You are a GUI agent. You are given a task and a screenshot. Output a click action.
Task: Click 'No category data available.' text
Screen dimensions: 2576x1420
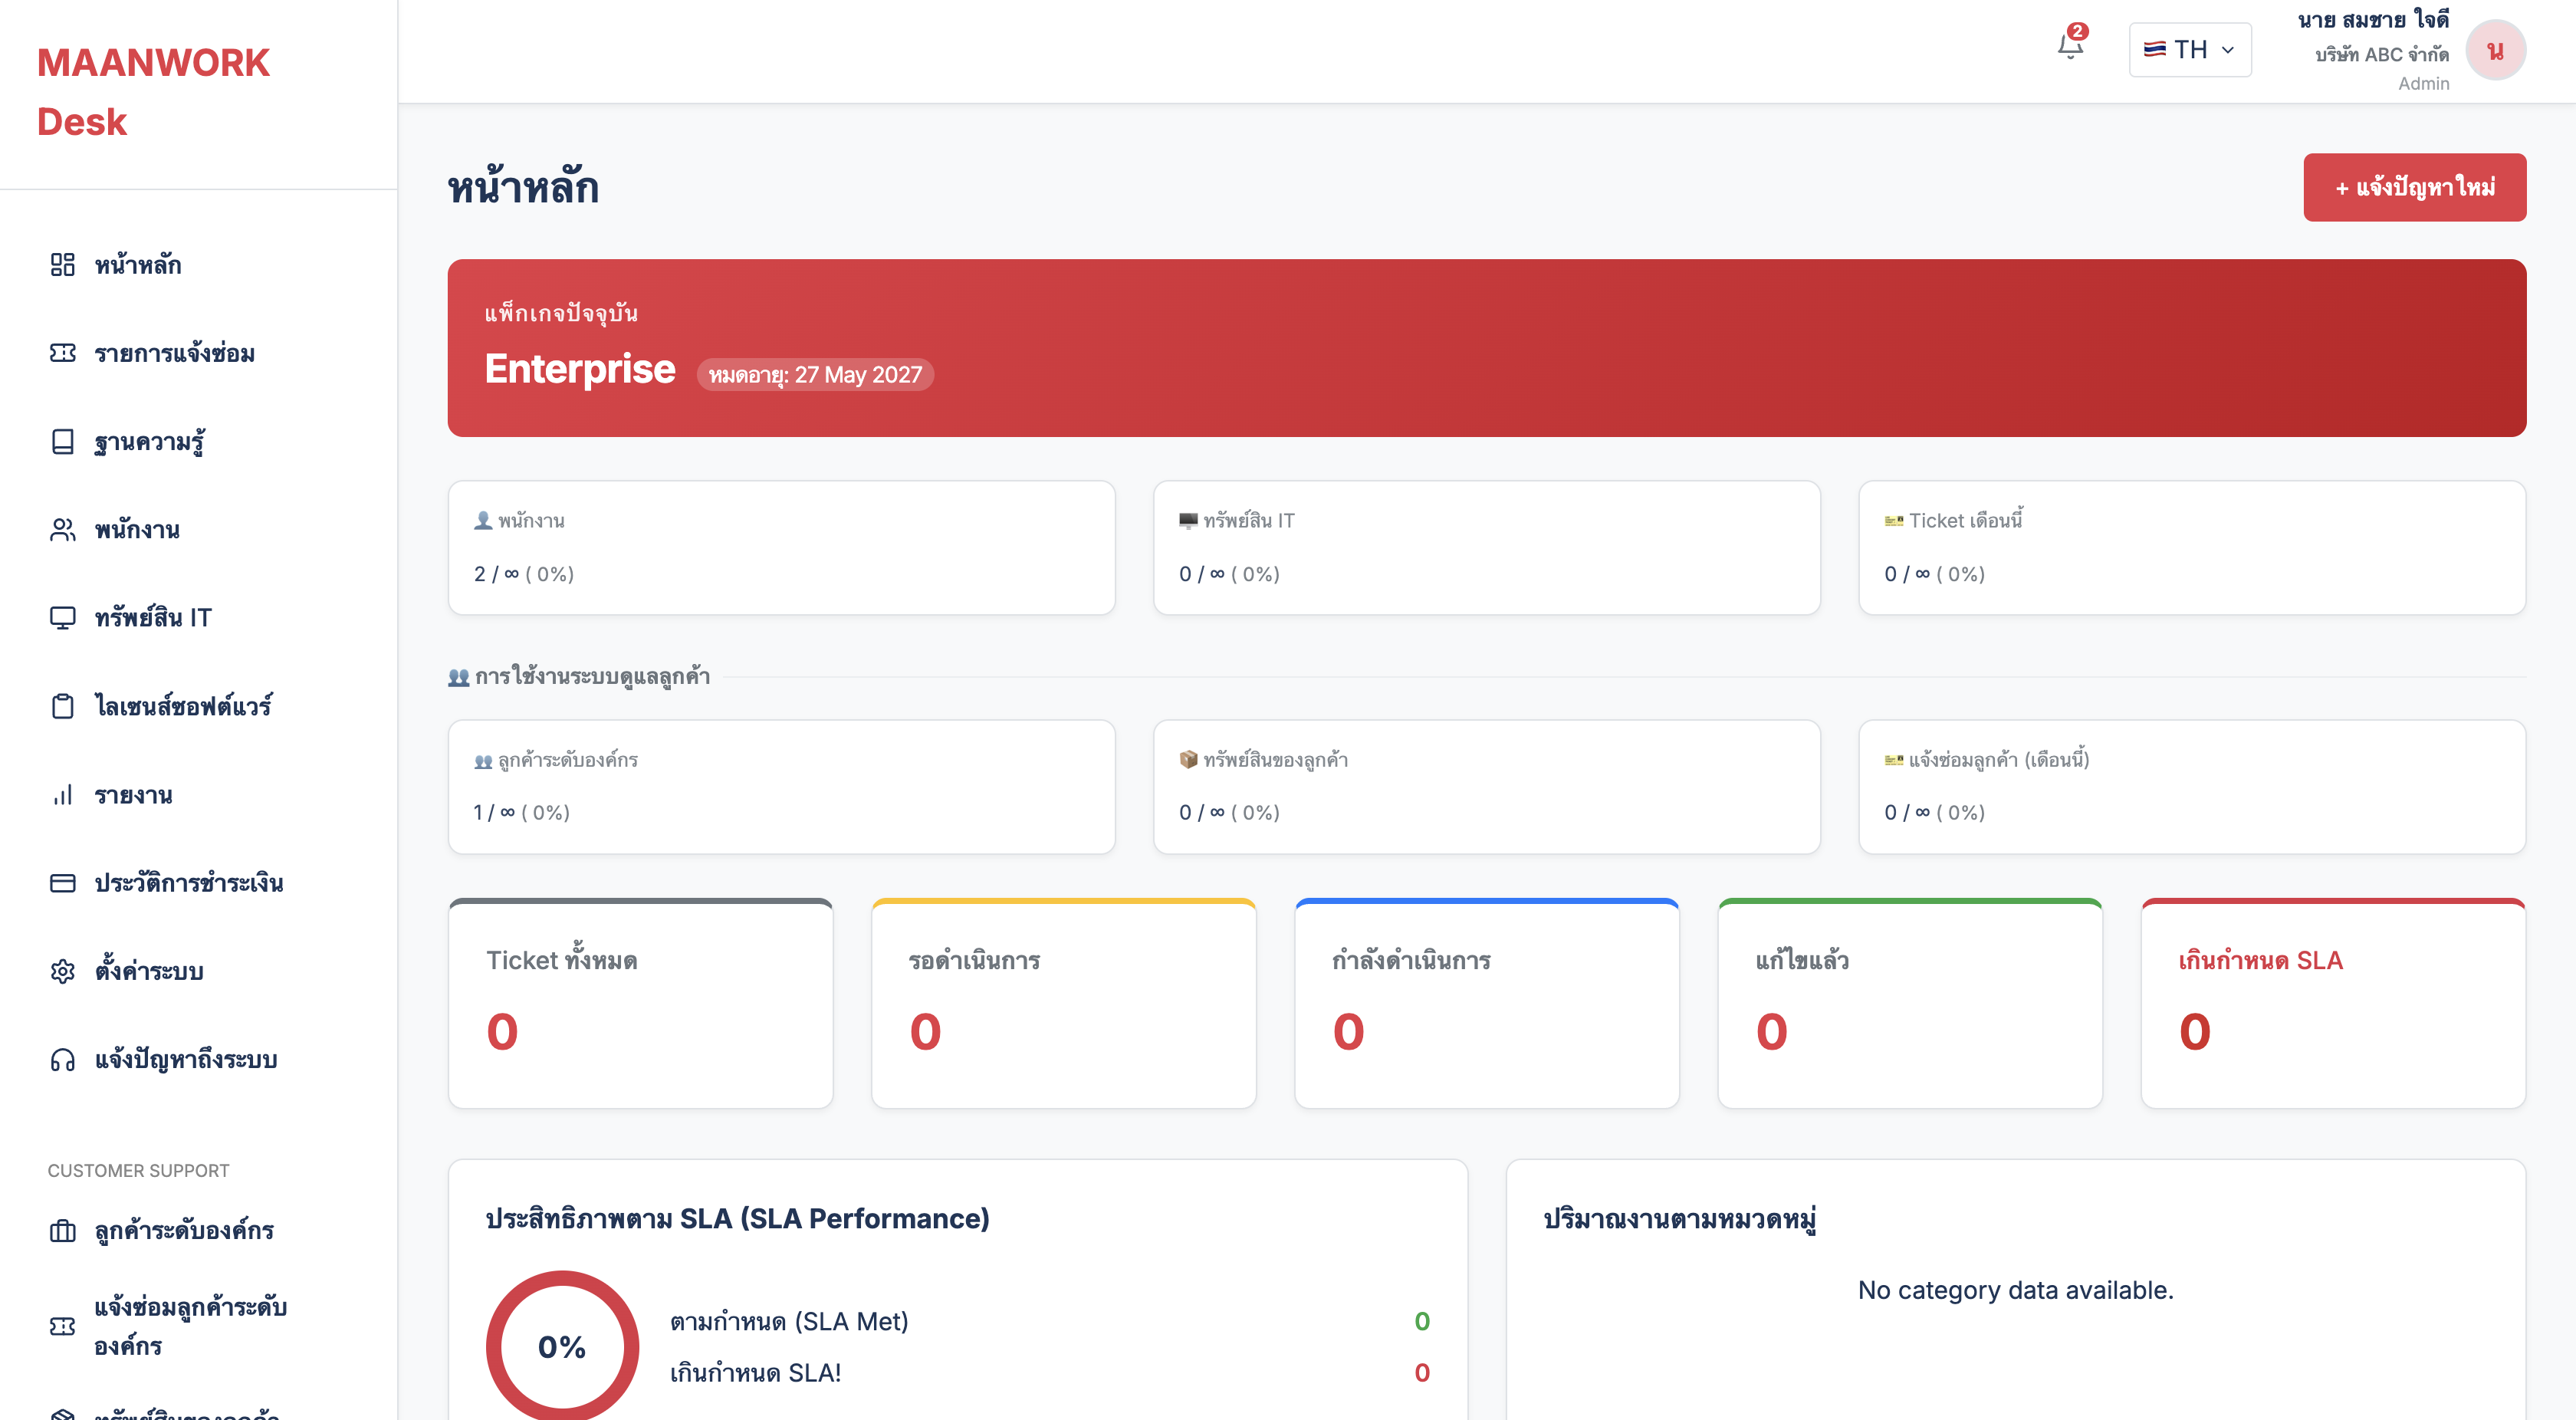2015,1290
